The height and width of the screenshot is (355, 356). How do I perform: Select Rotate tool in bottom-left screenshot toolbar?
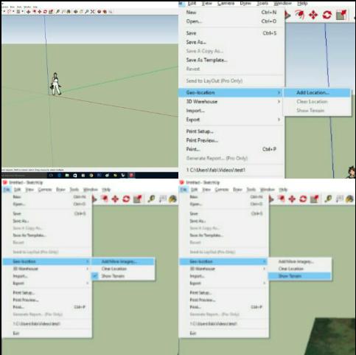[x=126, y=199]
